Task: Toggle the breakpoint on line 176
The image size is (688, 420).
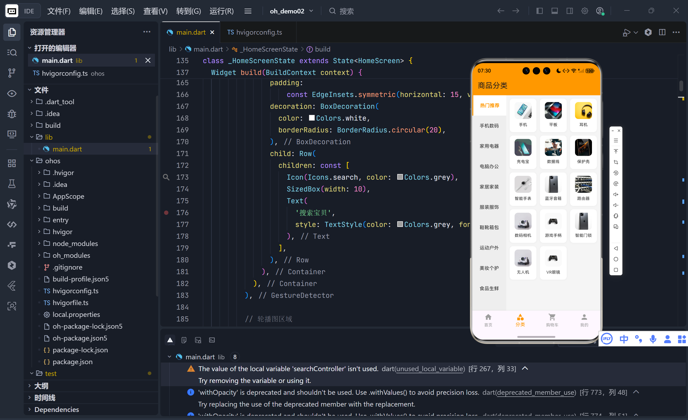Action: click(166, 213)
